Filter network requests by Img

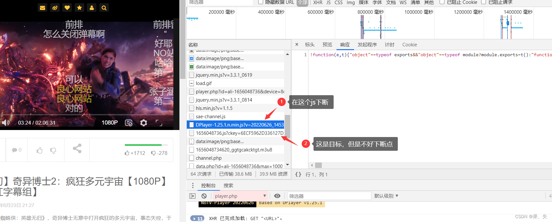point(351,3)
